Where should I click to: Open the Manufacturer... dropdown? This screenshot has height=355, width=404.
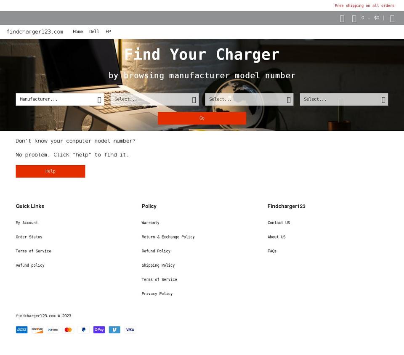[60, 99]
